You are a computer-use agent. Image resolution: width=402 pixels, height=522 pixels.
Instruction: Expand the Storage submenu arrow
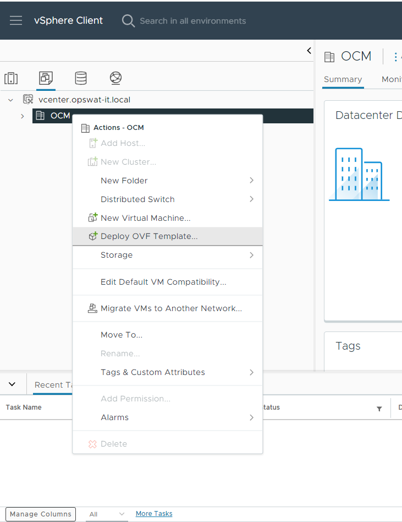252,255
